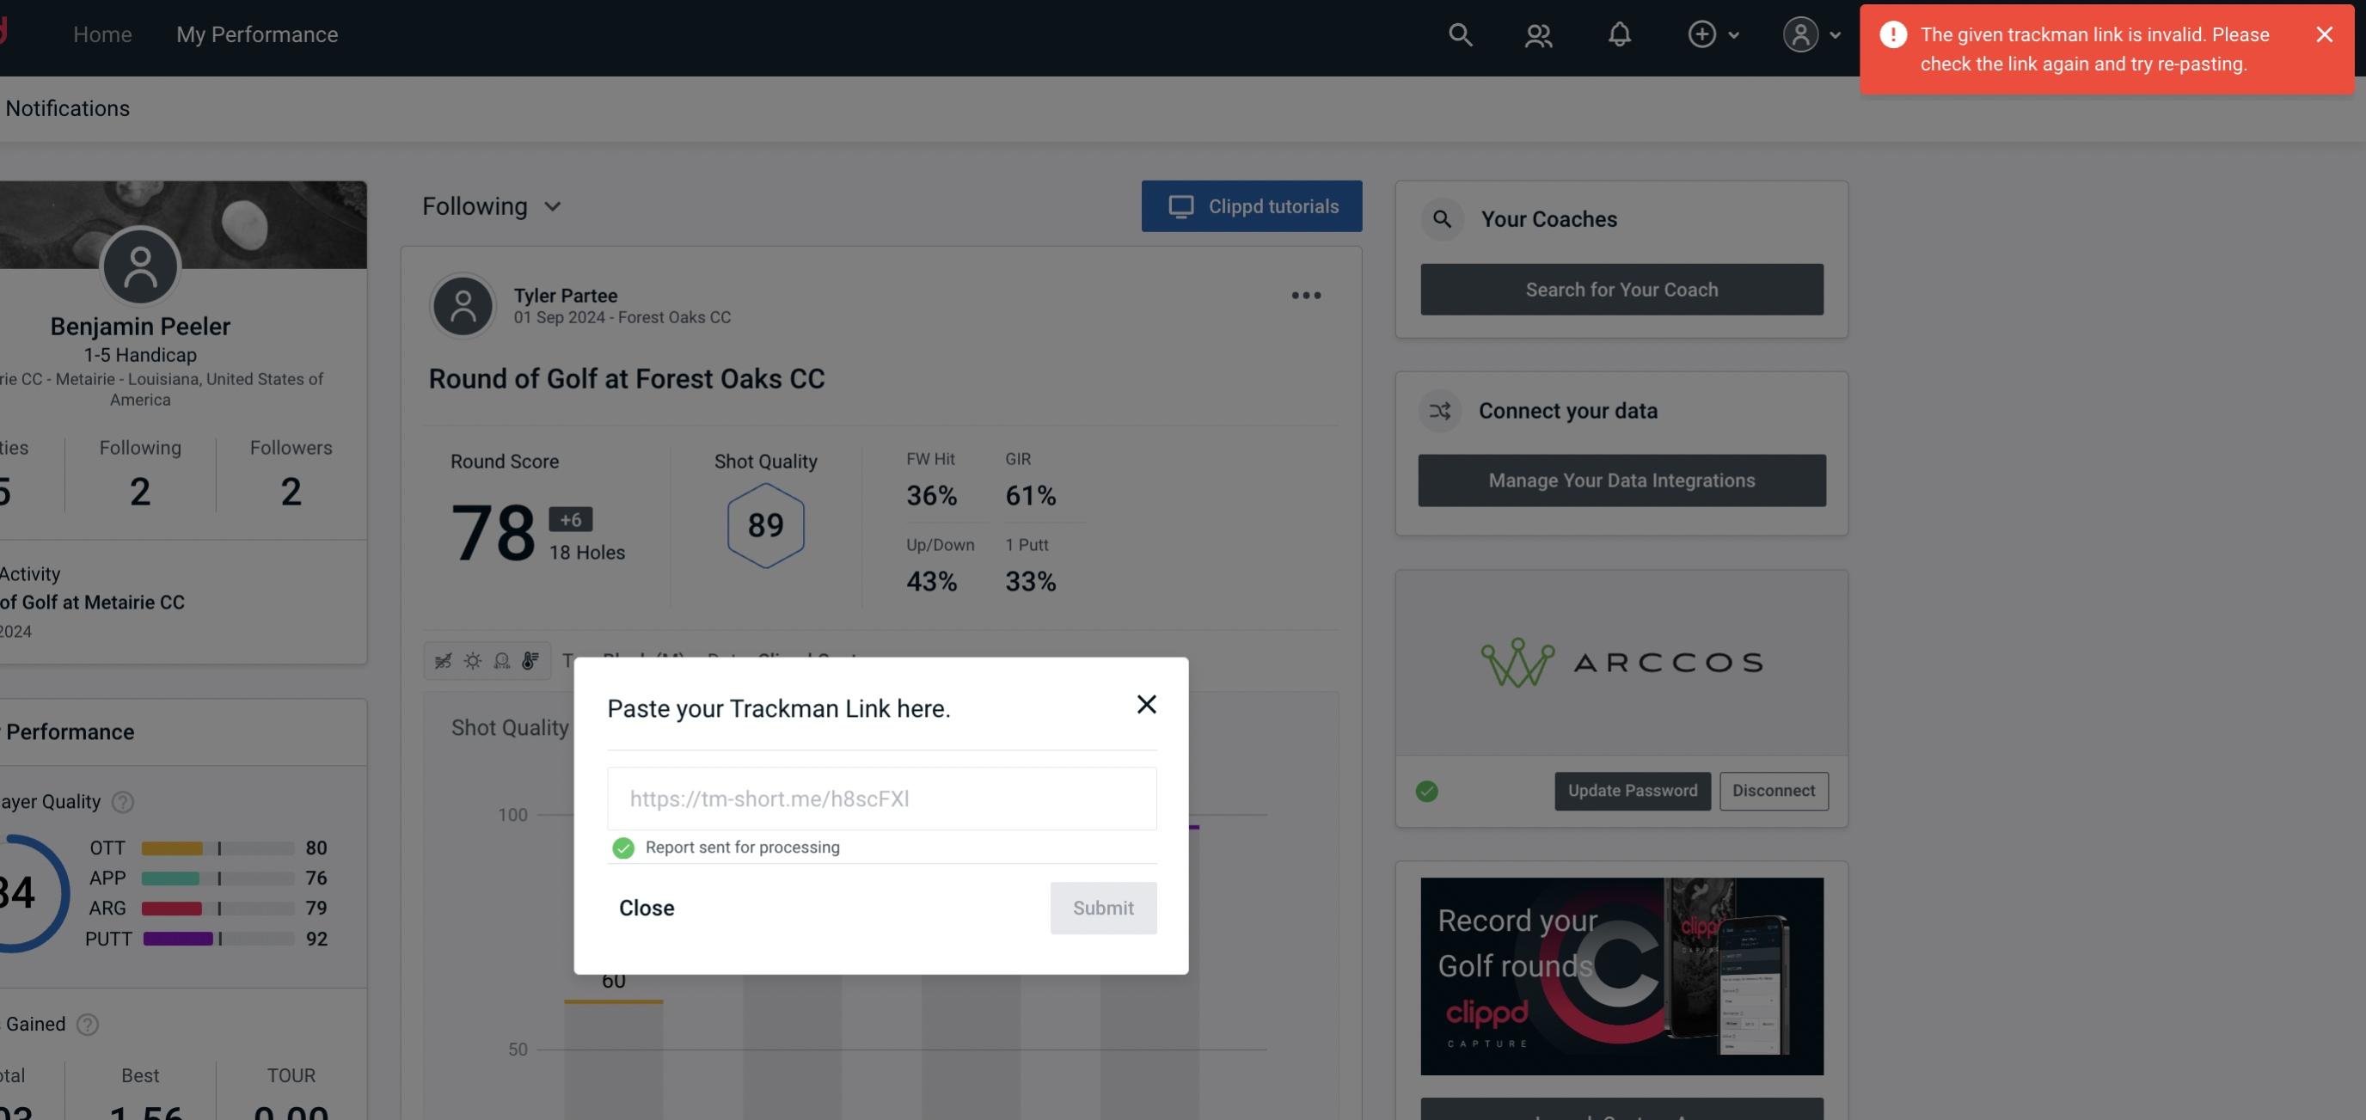Screen dimensions: 2366x1120
Task: Click Search for Your Coach button
Action: pos(1622,288)
